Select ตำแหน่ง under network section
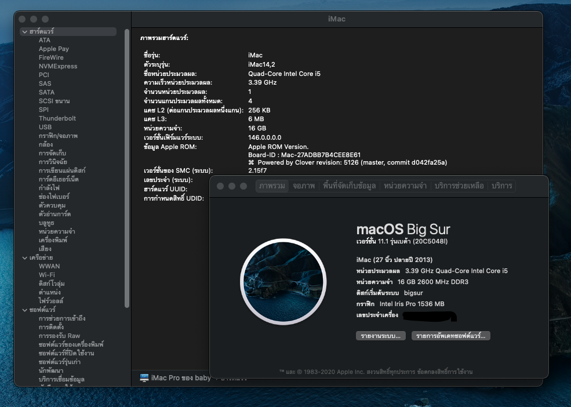This screenshot has height=407, width=571. (x=49, y=293)
